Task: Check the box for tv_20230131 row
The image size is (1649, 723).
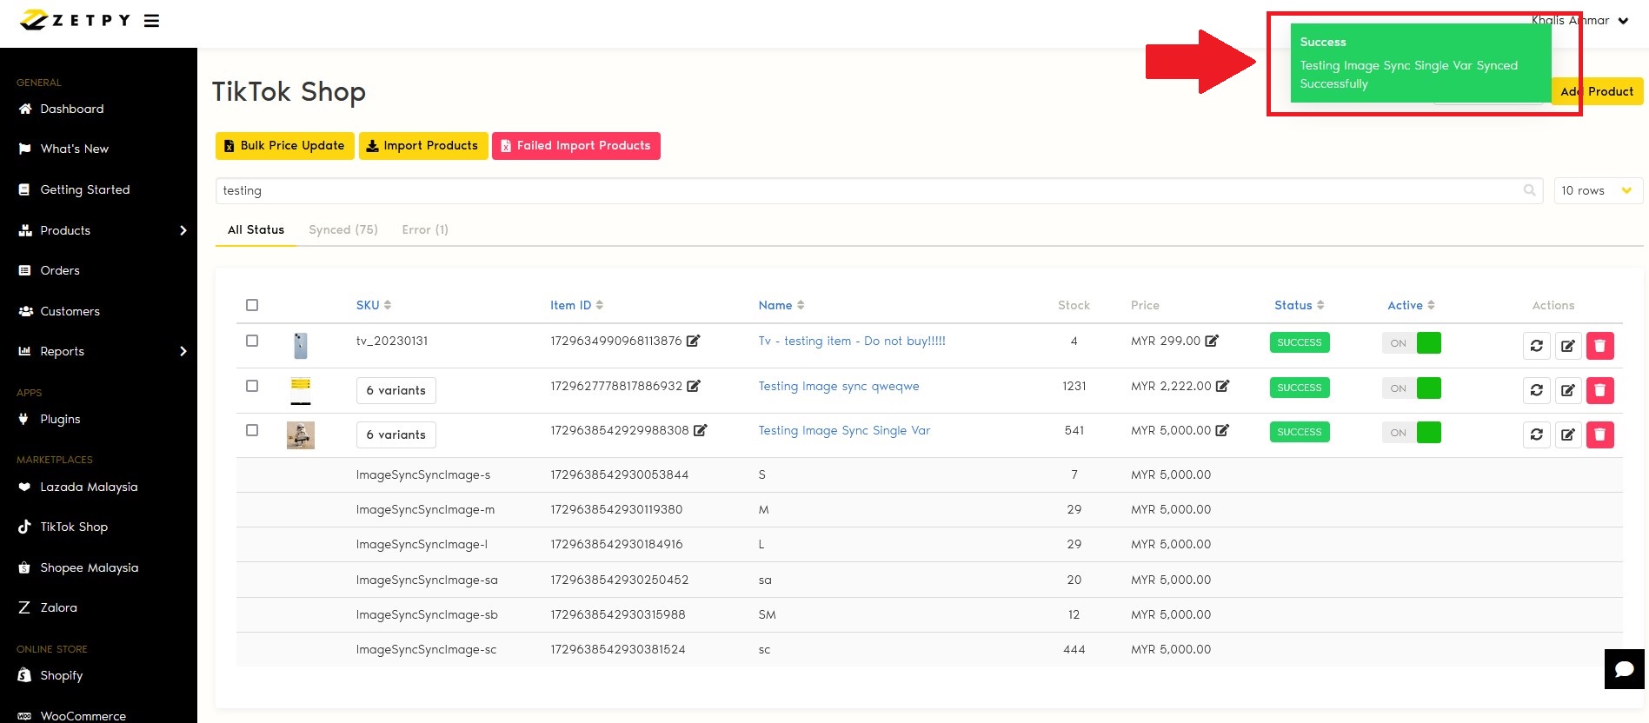Action: pos(252,341)
